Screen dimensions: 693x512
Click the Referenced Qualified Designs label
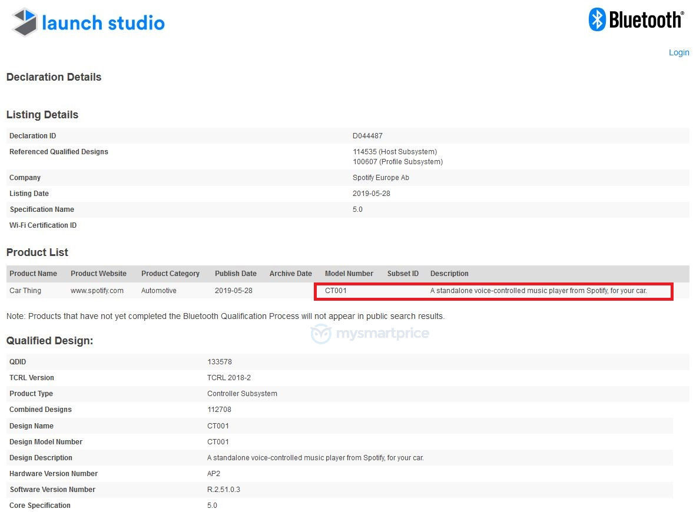point(59,151)
